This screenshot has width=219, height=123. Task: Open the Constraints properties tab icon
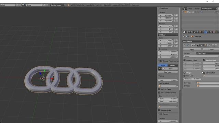pos(203,32)
